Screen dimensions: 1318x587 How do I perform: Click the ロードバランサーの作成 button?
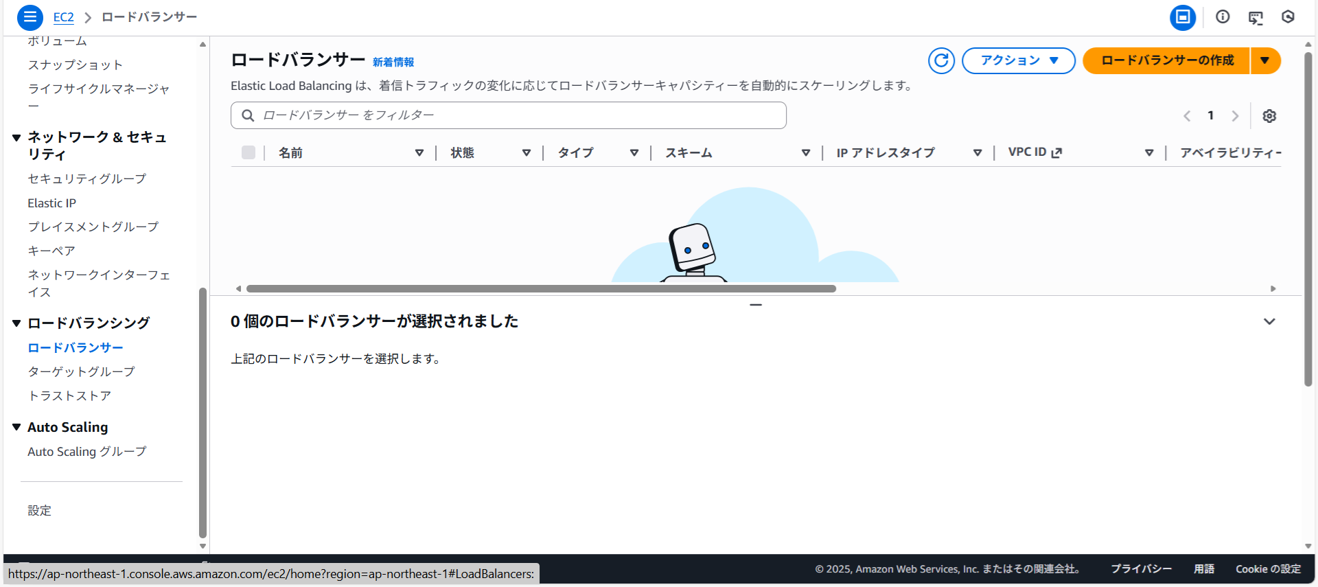click(1166, 60)
